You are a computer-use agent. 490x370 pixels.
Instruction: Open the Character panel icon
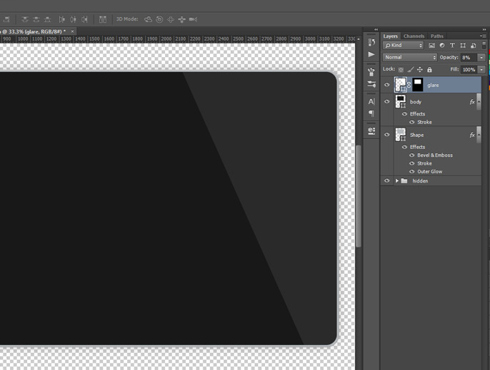pos(371,102)
